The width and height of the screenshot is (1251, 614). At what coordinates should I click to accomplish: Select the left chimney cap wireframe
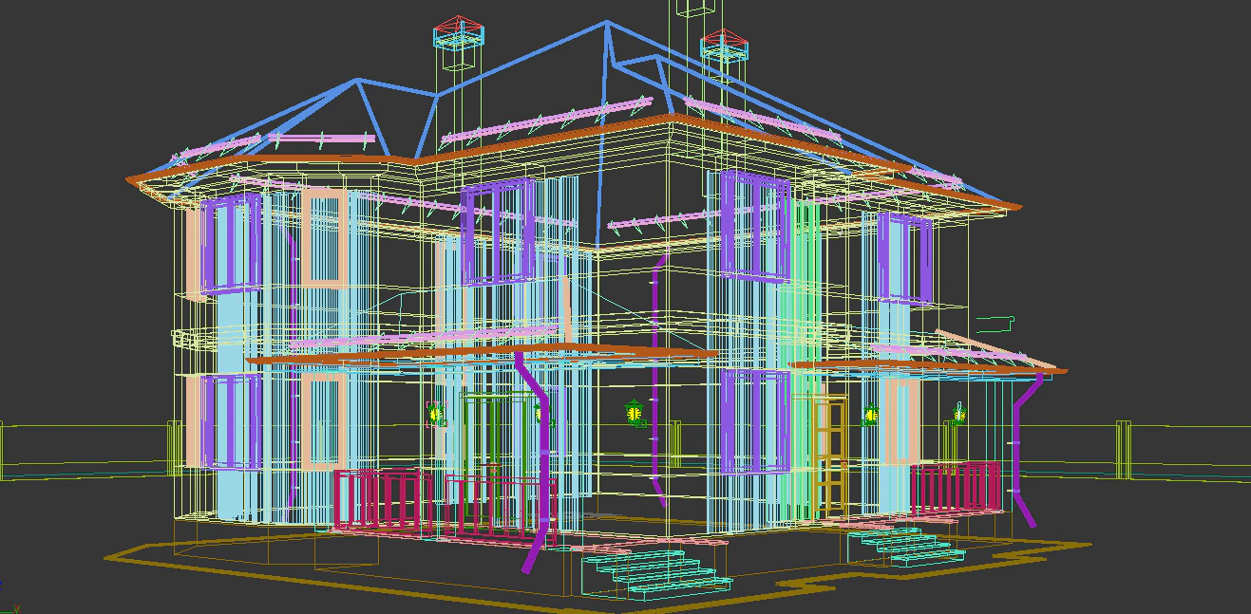(x=459, y=31)
